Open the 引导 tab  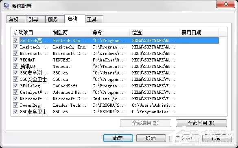point(35,19)
